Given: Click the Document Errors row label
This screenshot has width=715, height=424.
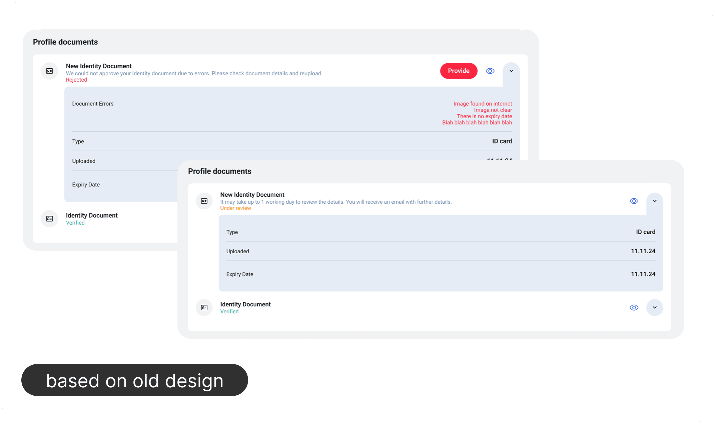Looking at the screenshot, I should coord(93,104).
